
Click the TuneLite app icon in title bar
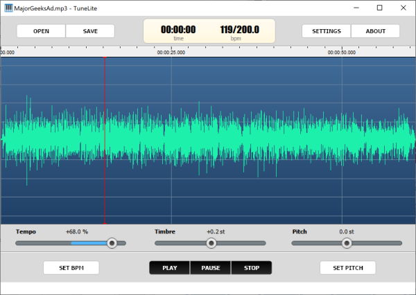click(8, 8)
